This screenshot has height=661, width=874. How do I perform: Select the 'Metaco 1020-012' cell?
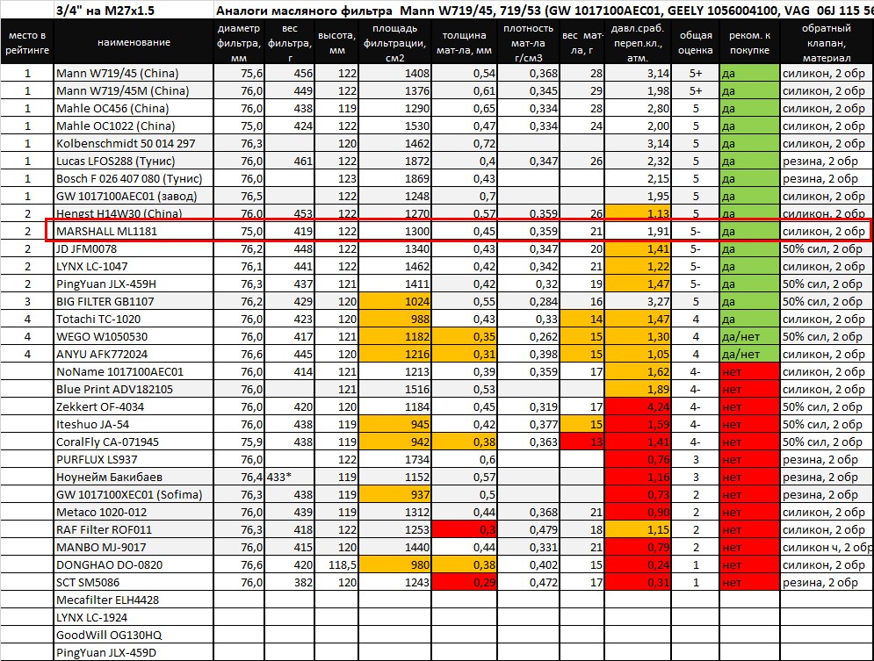click(134, 512)
